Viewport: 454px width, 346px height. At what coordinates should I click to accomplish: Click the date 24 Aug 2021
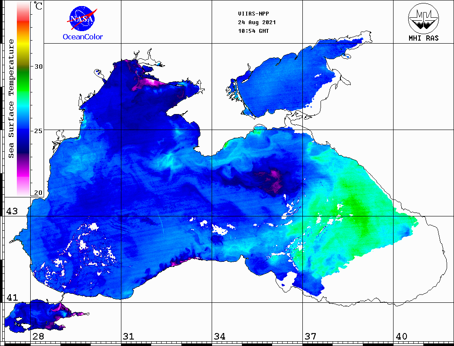(x=257, y=22)
